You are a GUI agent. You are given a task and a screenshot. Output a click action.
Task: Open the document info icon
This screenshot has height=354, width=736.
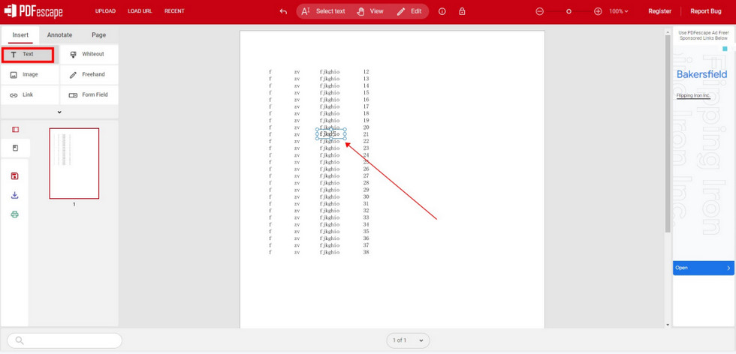[442, 11]
